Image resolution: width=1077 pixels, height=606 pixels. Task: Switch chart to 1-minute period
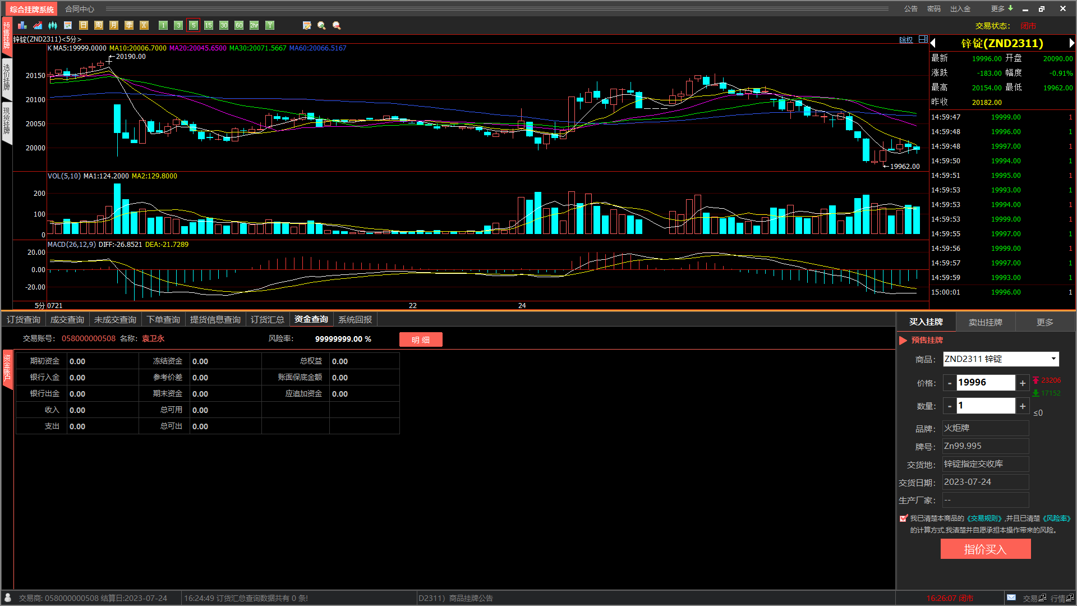click(x=163, y=25)
